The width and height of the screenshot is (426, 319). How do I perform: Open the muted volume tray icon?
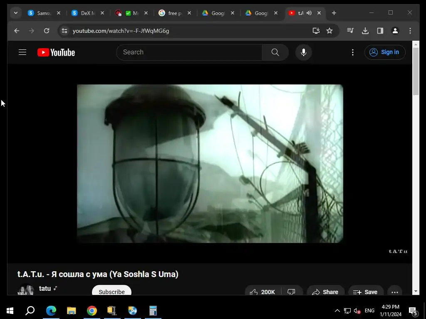(x=357, y=311)
